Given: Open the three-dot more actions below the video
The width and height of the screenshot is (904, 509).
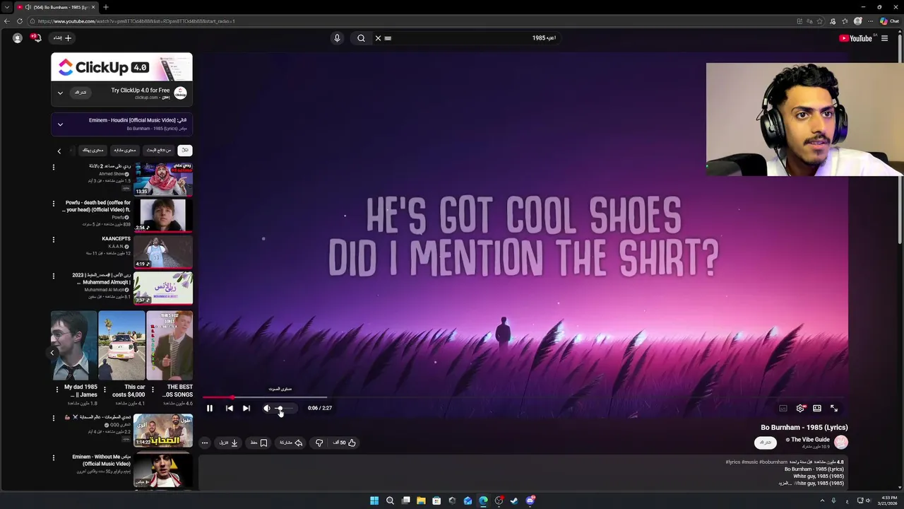Looking at the screenshot, I should [x=205, y=443].
